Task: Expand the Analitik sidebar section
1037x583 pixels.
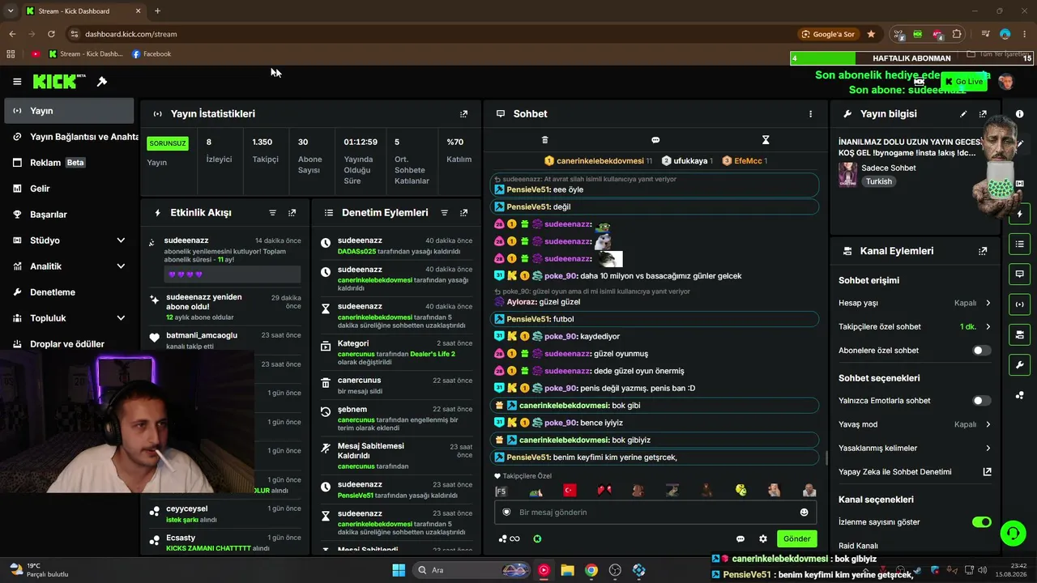Action: tap(121, 266)
